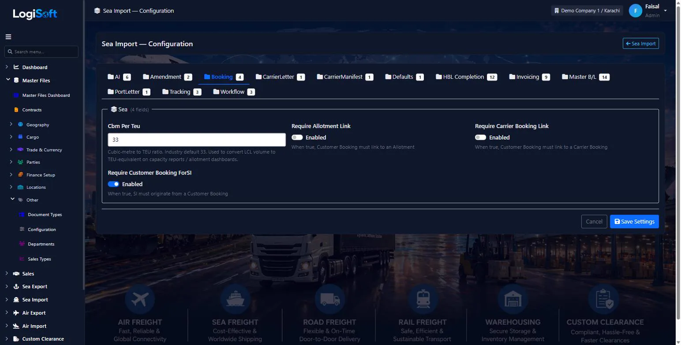681x345 pixels.
Task: Click the Sea Export anchor icon
Action: click(16, 286)
